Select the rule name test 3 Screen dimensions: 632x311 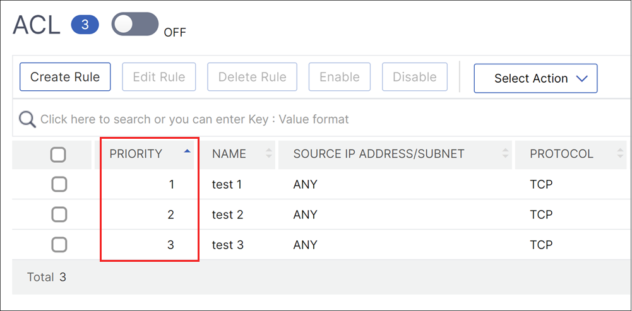[228, 245]
